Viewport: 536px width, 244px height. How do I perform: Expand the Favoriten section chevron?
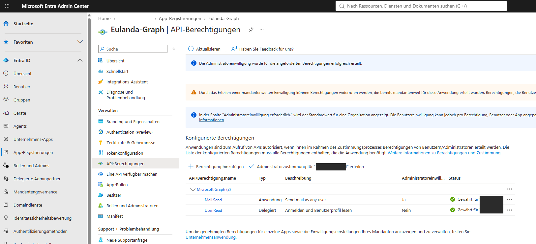[x=80, y=42]
